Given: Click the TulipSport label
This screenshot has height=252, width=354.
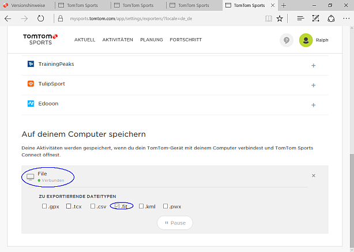Looking at the screenshot, I should [51, 84].
